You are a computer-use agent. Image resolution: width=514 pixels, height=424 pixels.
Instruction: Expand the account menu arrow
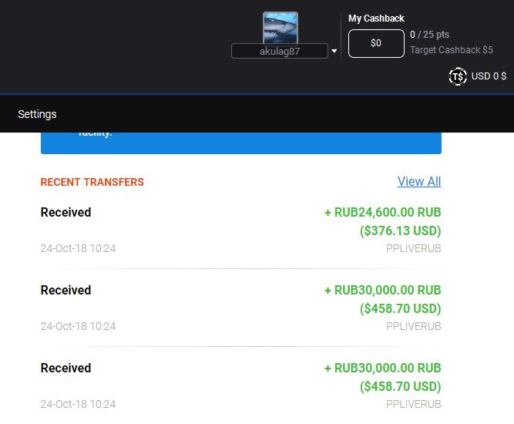coord(334,51)
